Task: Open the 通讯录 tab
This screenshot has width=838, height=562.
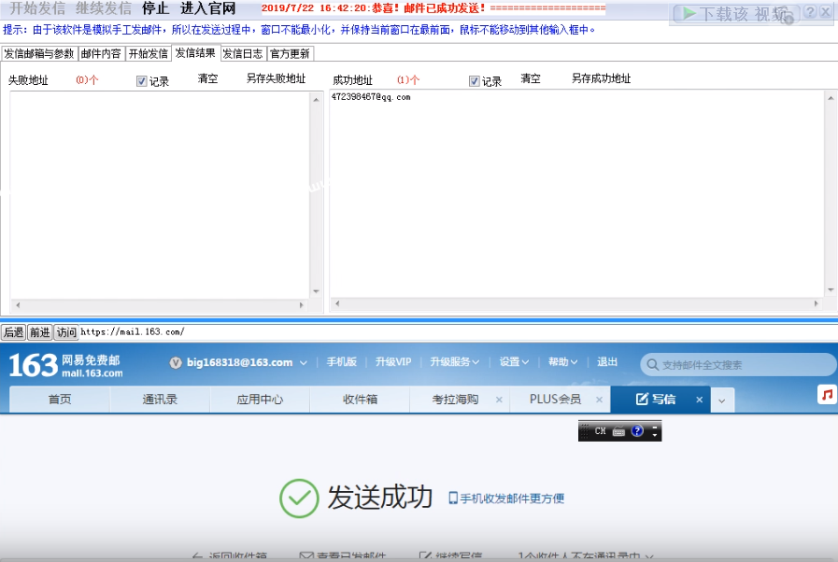Action: [160, 400]
